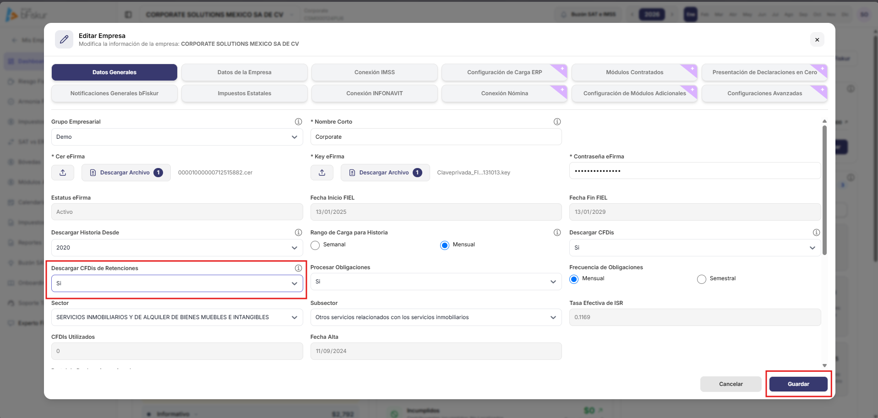Click the Tasa Efectiva de ISR value 0.1169

tap(695, 317)
